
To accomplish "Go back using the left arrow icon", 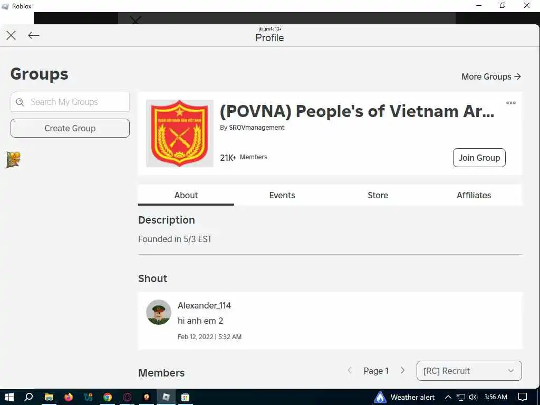I will 33,35.
